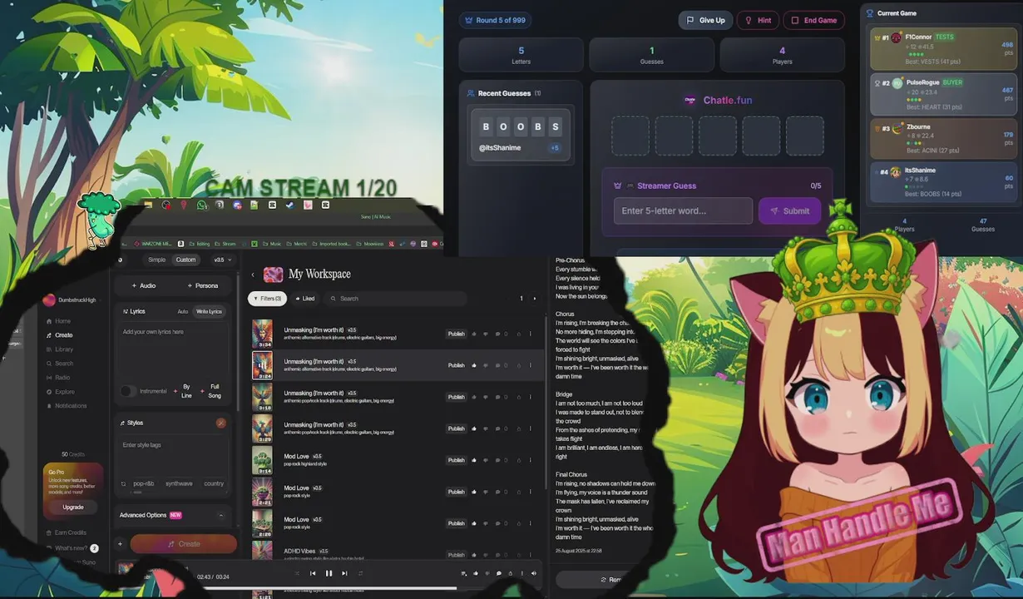Toggle the Liked songs filter

305,298
